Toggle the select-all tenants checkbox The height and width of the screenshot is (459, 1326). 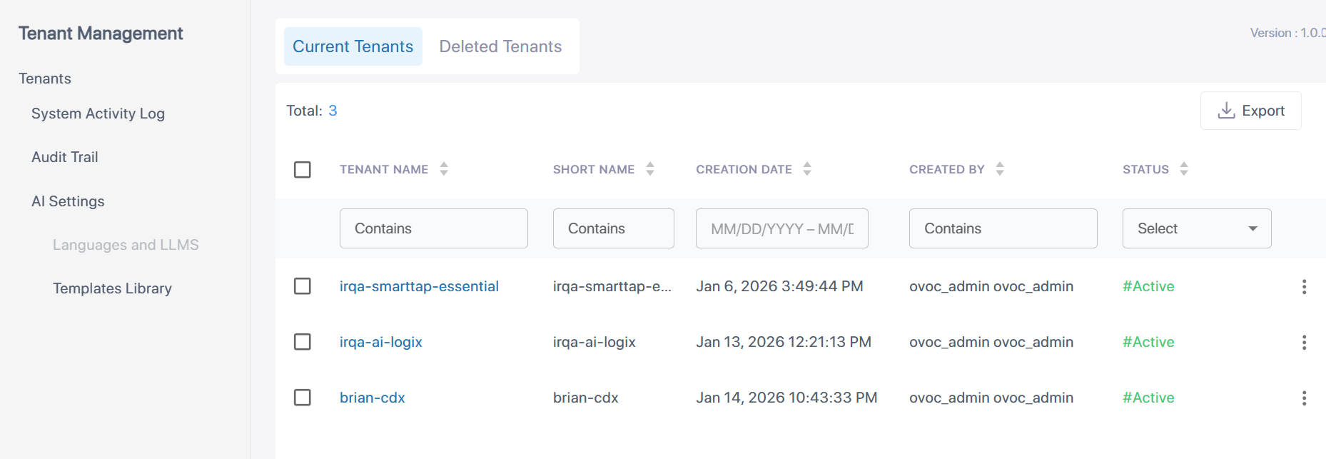303,170
